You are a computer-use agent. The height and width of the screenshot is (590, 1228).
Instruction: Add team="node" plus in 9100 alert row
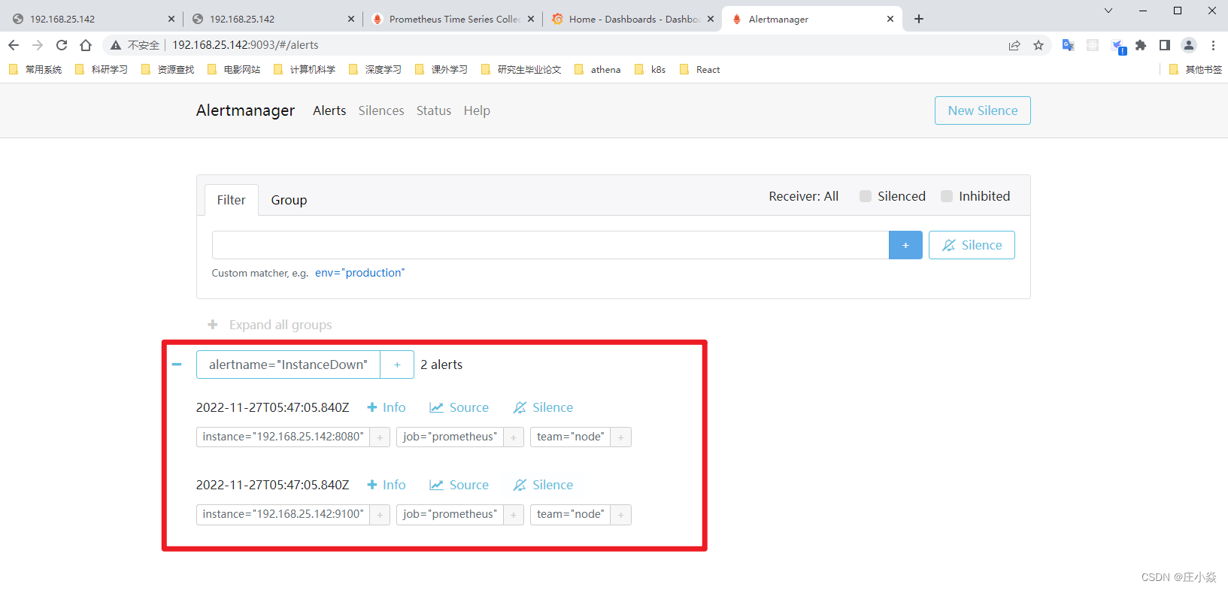[621, 515]
